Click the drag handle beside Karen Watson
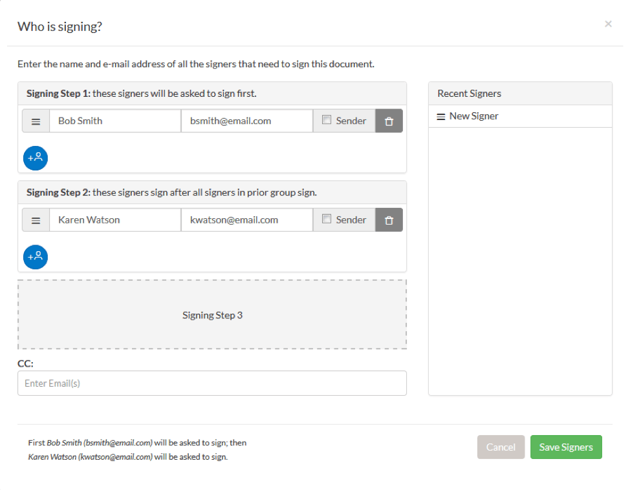The height and width of the screenshot is (490, 630). tap(36, 220)
